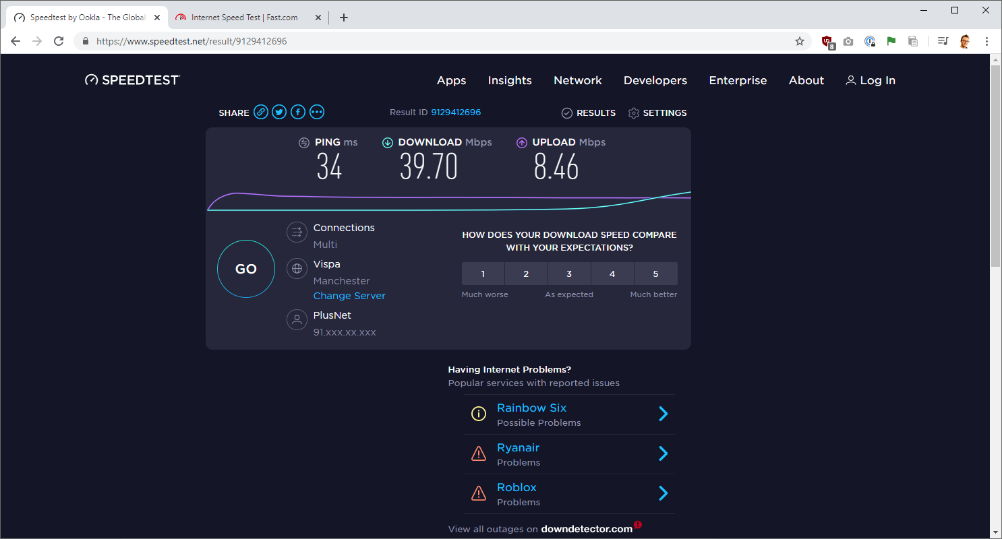Viewport: 1002px width, 539px height.
Task: Click the upload speed value 8.46
Action: 556,166
